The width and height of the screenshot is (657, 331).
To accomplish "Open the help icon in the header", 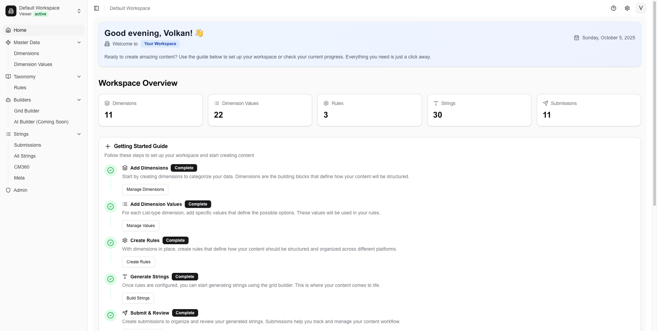I will [x=614, y=8].
